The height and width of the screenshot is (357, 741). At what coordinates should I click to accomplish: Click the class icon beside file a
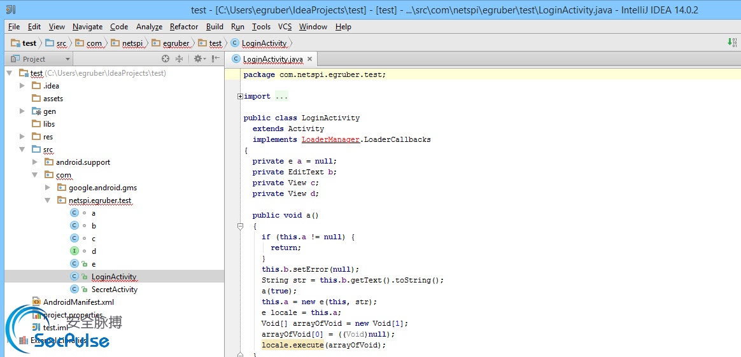tap(74, 213)
